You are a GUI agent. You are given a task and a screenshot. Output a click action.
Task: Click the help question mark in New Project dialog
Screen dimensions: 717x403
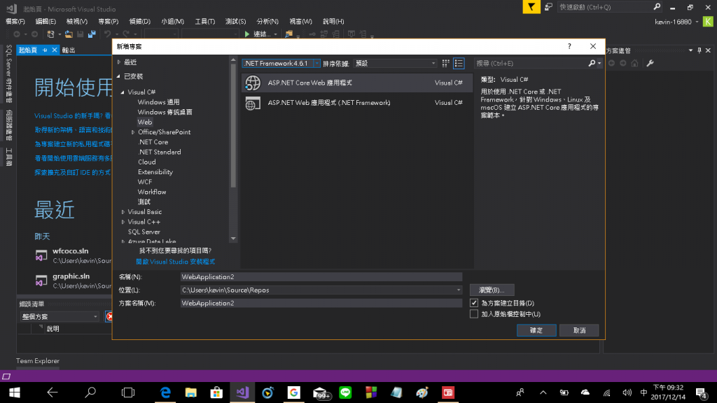point(569,46)
